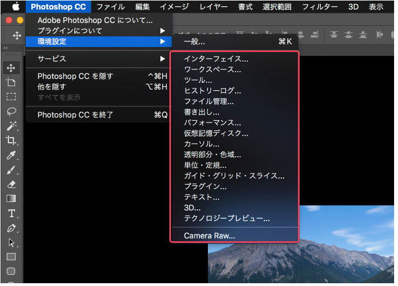Open 一般... preferences

click(235, 41)
